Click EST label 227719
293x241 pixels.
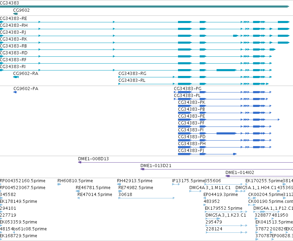point(8,216)
